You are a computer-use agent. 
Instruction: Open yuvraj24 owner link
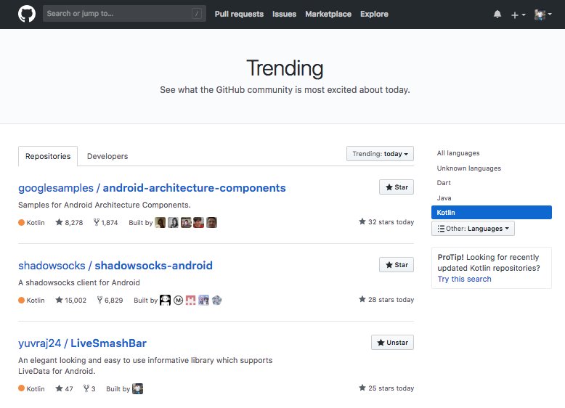40,343
